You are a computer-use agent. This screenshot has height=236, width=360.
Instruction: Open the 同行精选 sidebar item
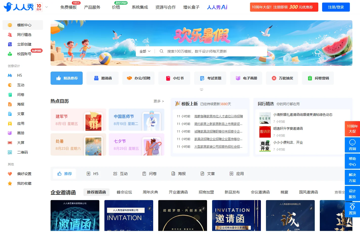pyautogui.click(x=23, y=35)
